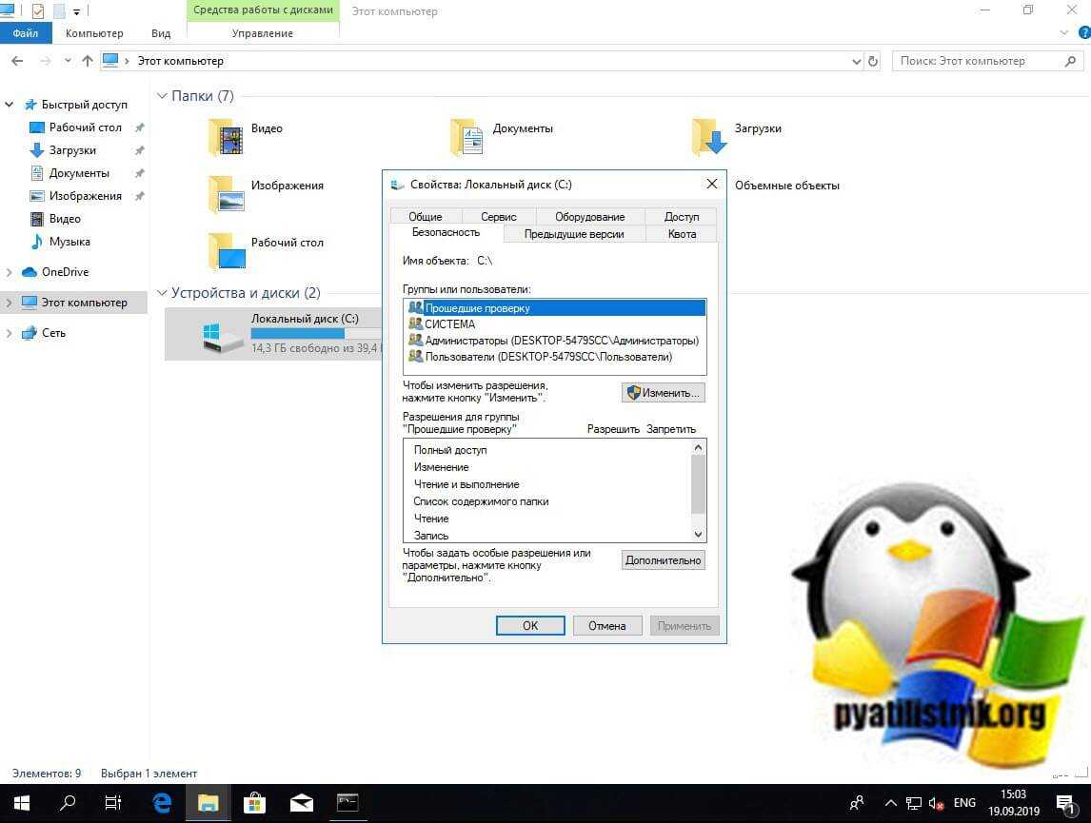Select the Администраторы group entry

click(x=555, y=341)
